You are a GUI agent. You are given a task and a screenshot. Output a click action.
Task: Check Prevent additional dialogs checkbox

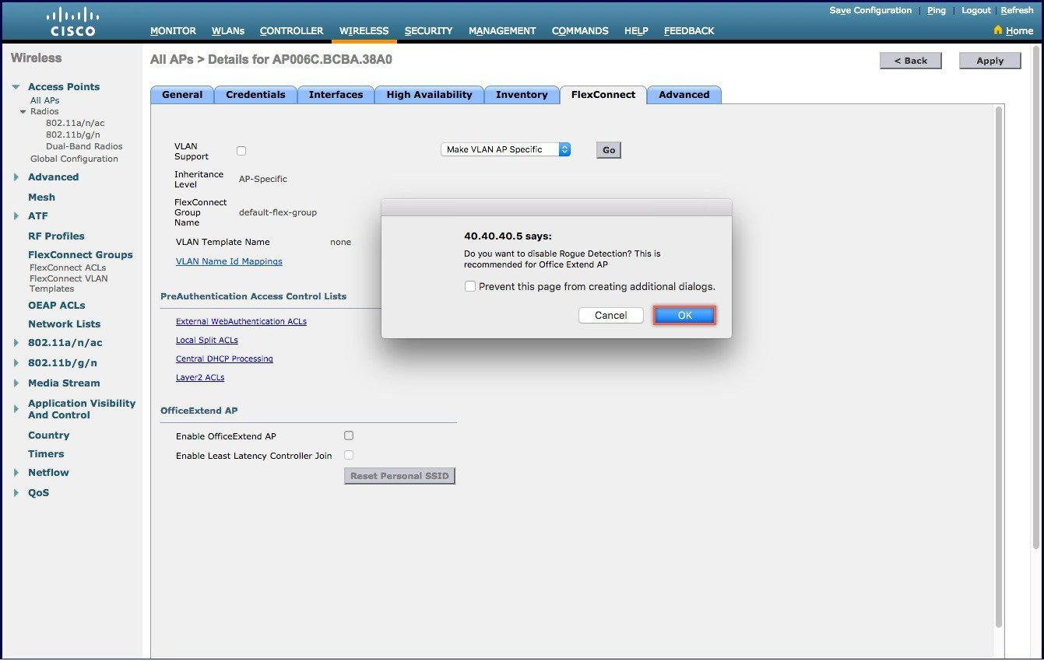(470, 286)
